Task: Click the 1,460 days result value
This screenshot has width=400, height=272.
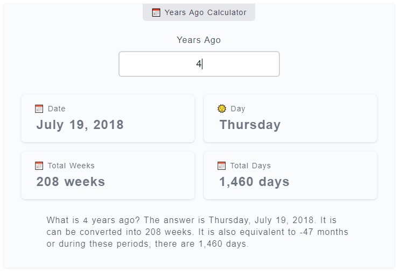Action: pos(254,182)
